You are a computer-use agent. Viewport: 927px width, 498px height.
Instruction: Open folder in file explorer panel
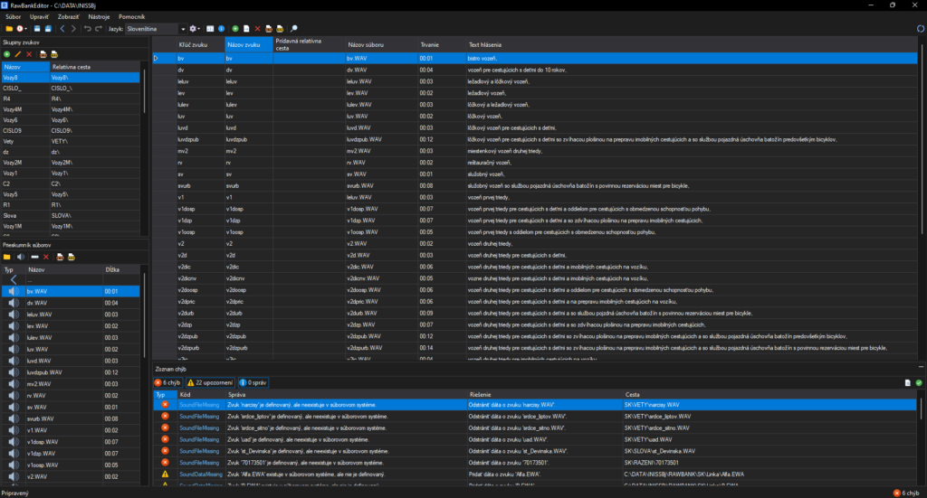(x=6, y=258)
